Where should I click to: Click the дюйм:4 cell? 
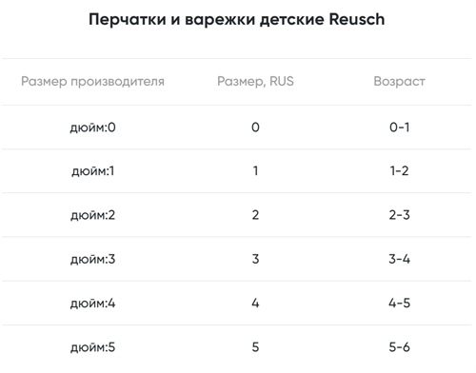click(x=92, y=304)
